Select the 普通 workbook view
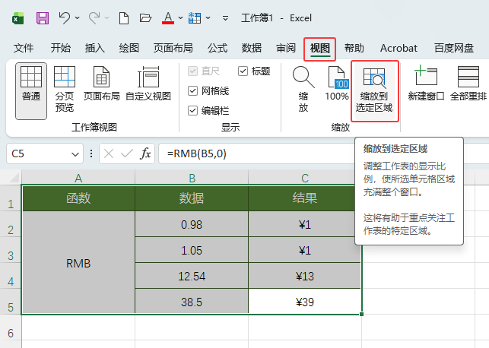This screenshot has width=489, height=348. [31, 91]
